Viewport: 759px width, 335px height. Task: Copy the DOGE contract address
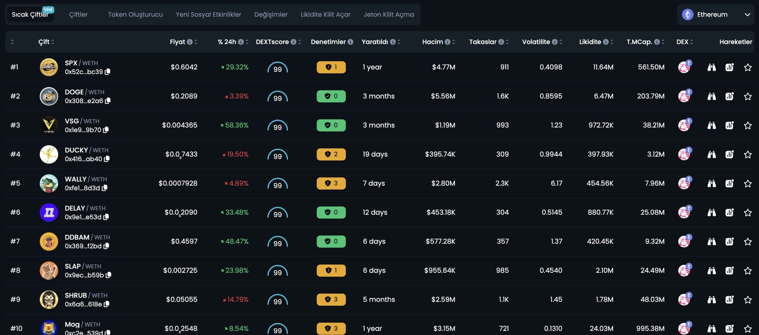tap(108, 100)
